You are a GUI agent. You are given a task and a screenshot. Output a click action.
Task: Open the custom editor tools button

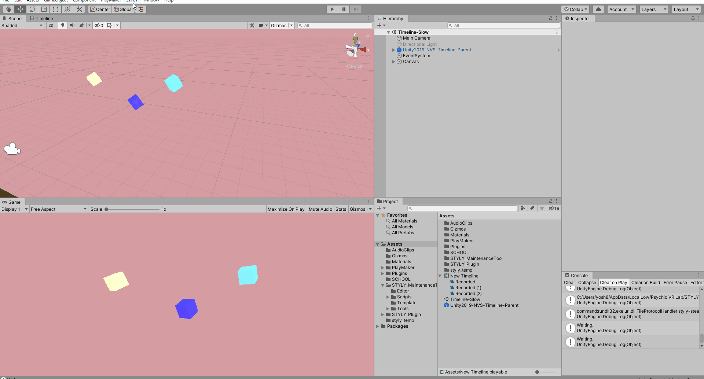click(x=79, y=9)
